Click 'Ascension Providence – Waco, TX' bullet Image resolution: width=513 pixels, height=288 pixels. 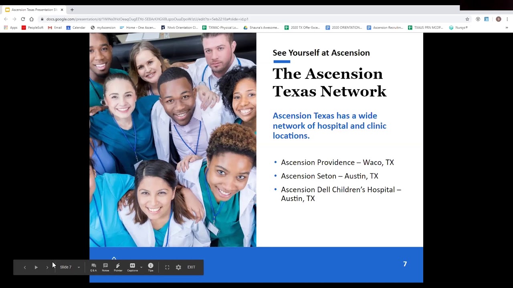[x=337, y=162]
